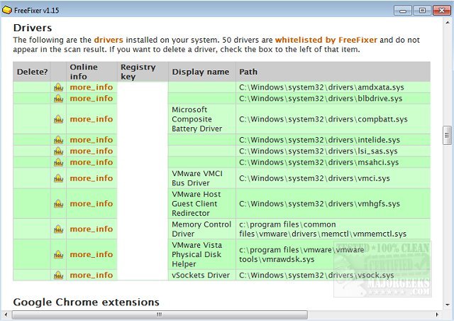The image size is (454, 321).
Task: Click the New icon in msahci.sys row
Action: [x=58, y=163]
